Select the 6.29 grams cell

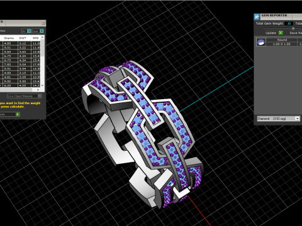[10, 85]
